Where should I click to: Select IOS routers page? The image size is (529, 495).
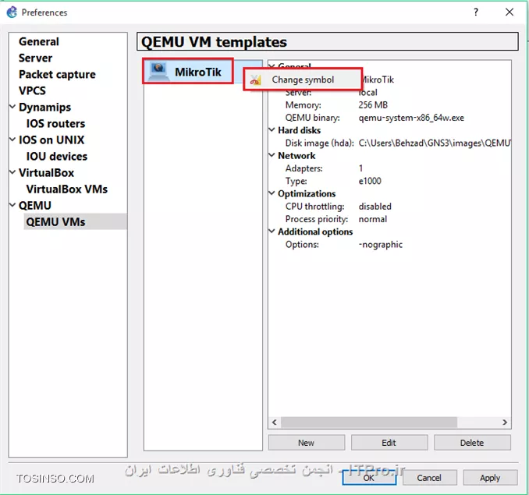[55, 124]
